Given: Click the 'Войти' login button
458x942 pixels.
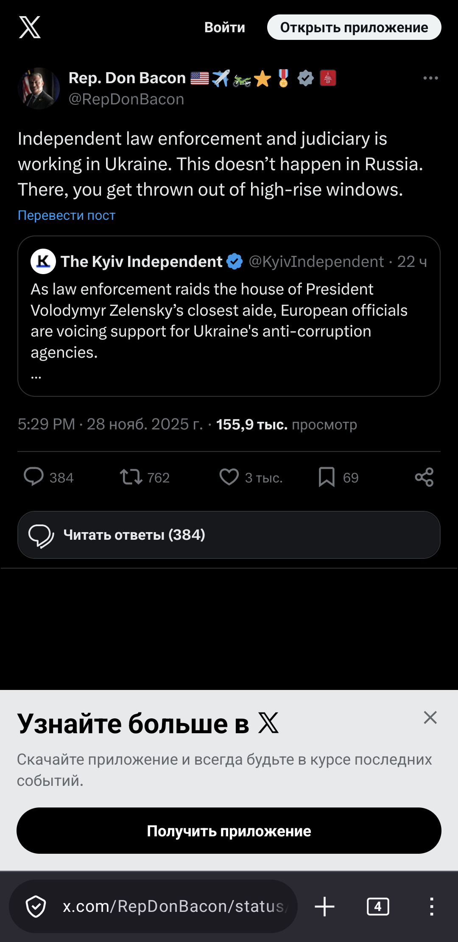Looking at the screenshot, I should (225, 28).
